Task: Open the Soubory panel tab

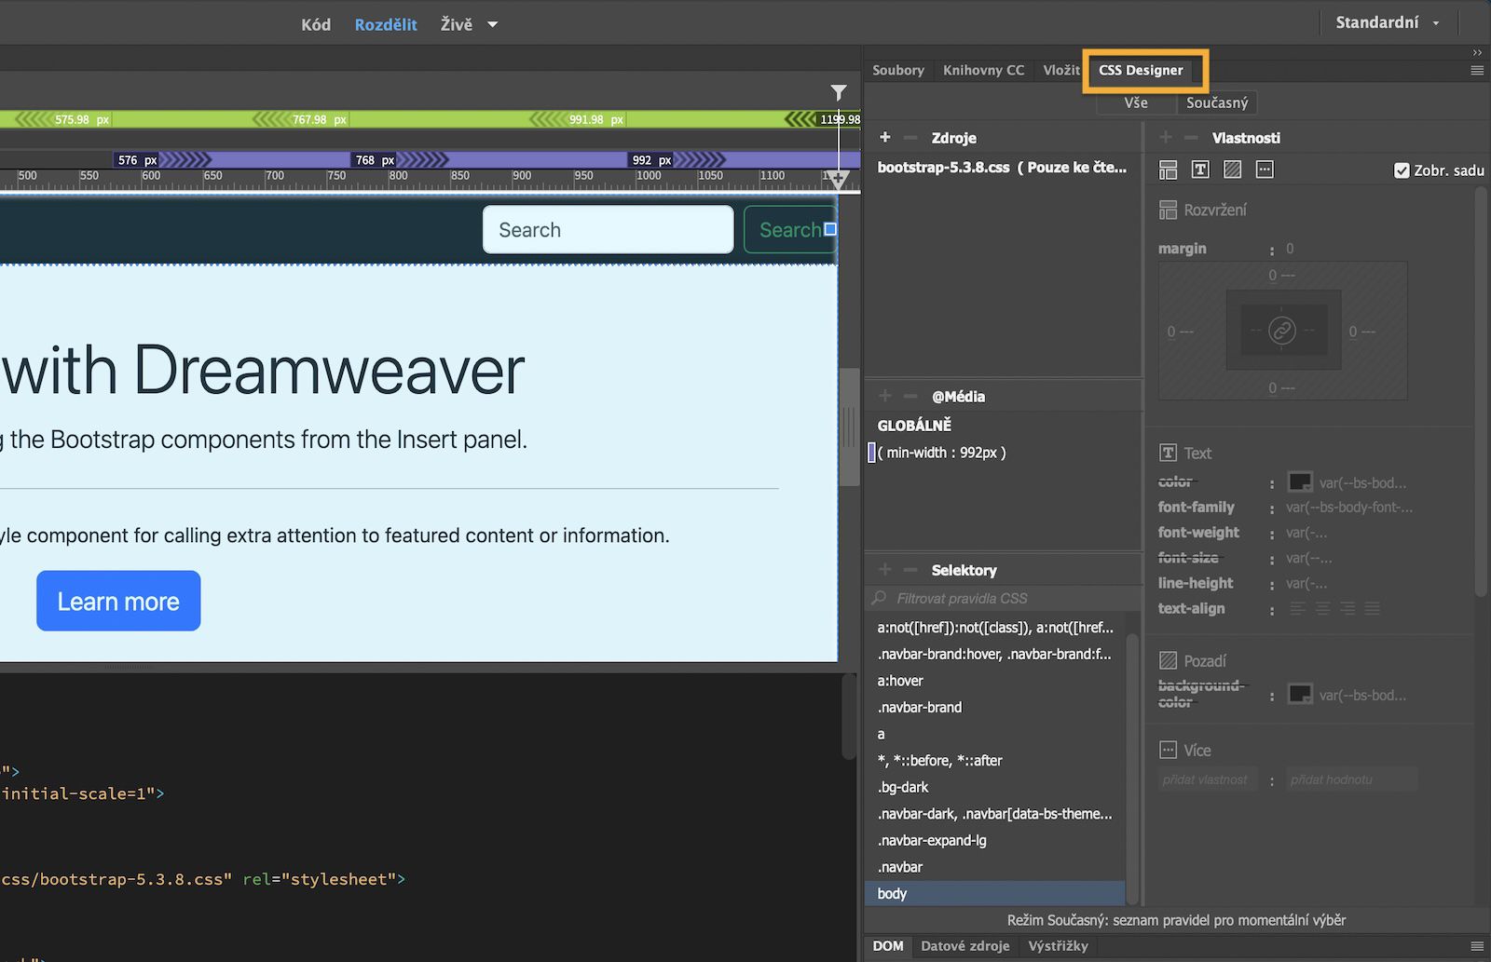Action: 897,70
